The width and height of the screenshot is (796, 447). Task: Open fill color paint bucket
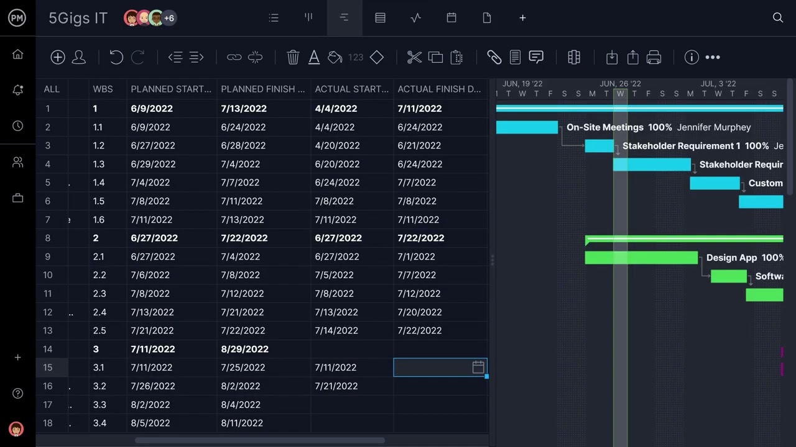[335, 57]
